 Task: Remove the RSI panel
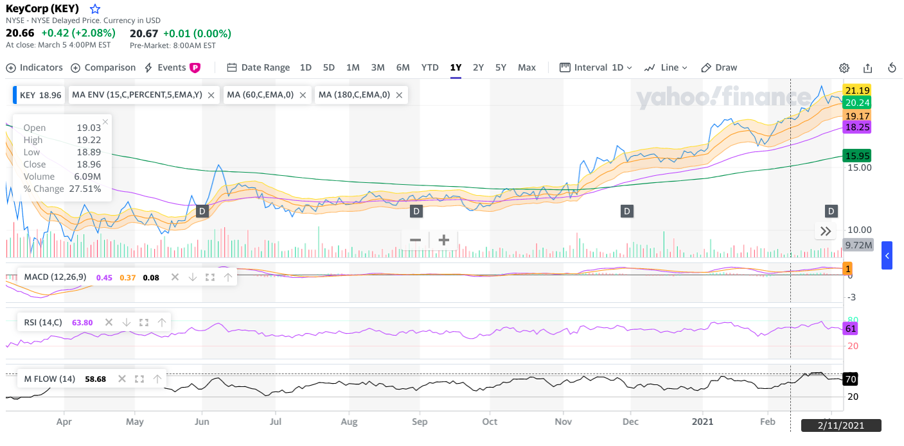[x=109, y=322]
